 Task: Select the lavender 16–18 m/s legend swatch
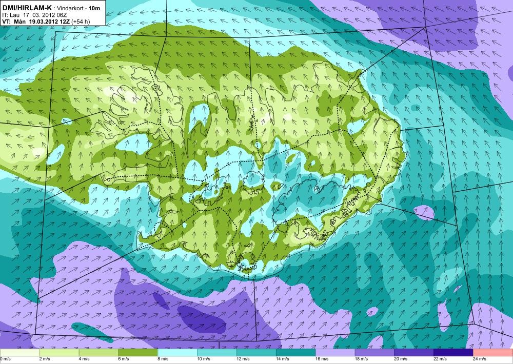pyautogui.click(x=335, y=353)
